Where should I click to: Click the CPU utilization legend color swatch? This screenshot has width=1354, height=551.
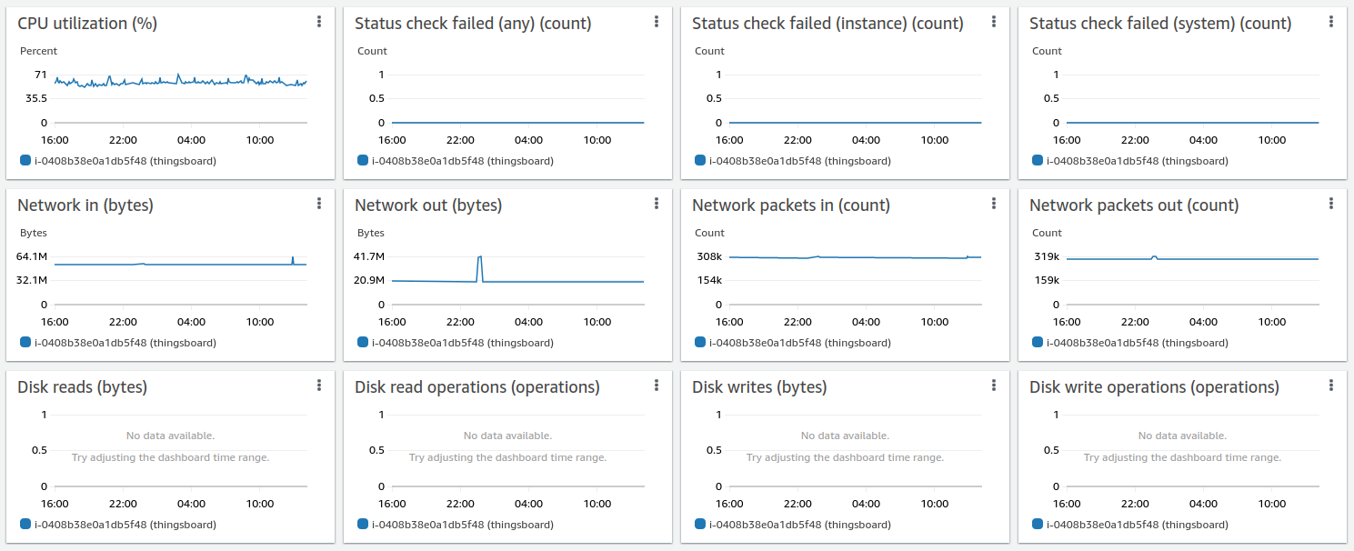pyautogui.click(x=25, y=161)
